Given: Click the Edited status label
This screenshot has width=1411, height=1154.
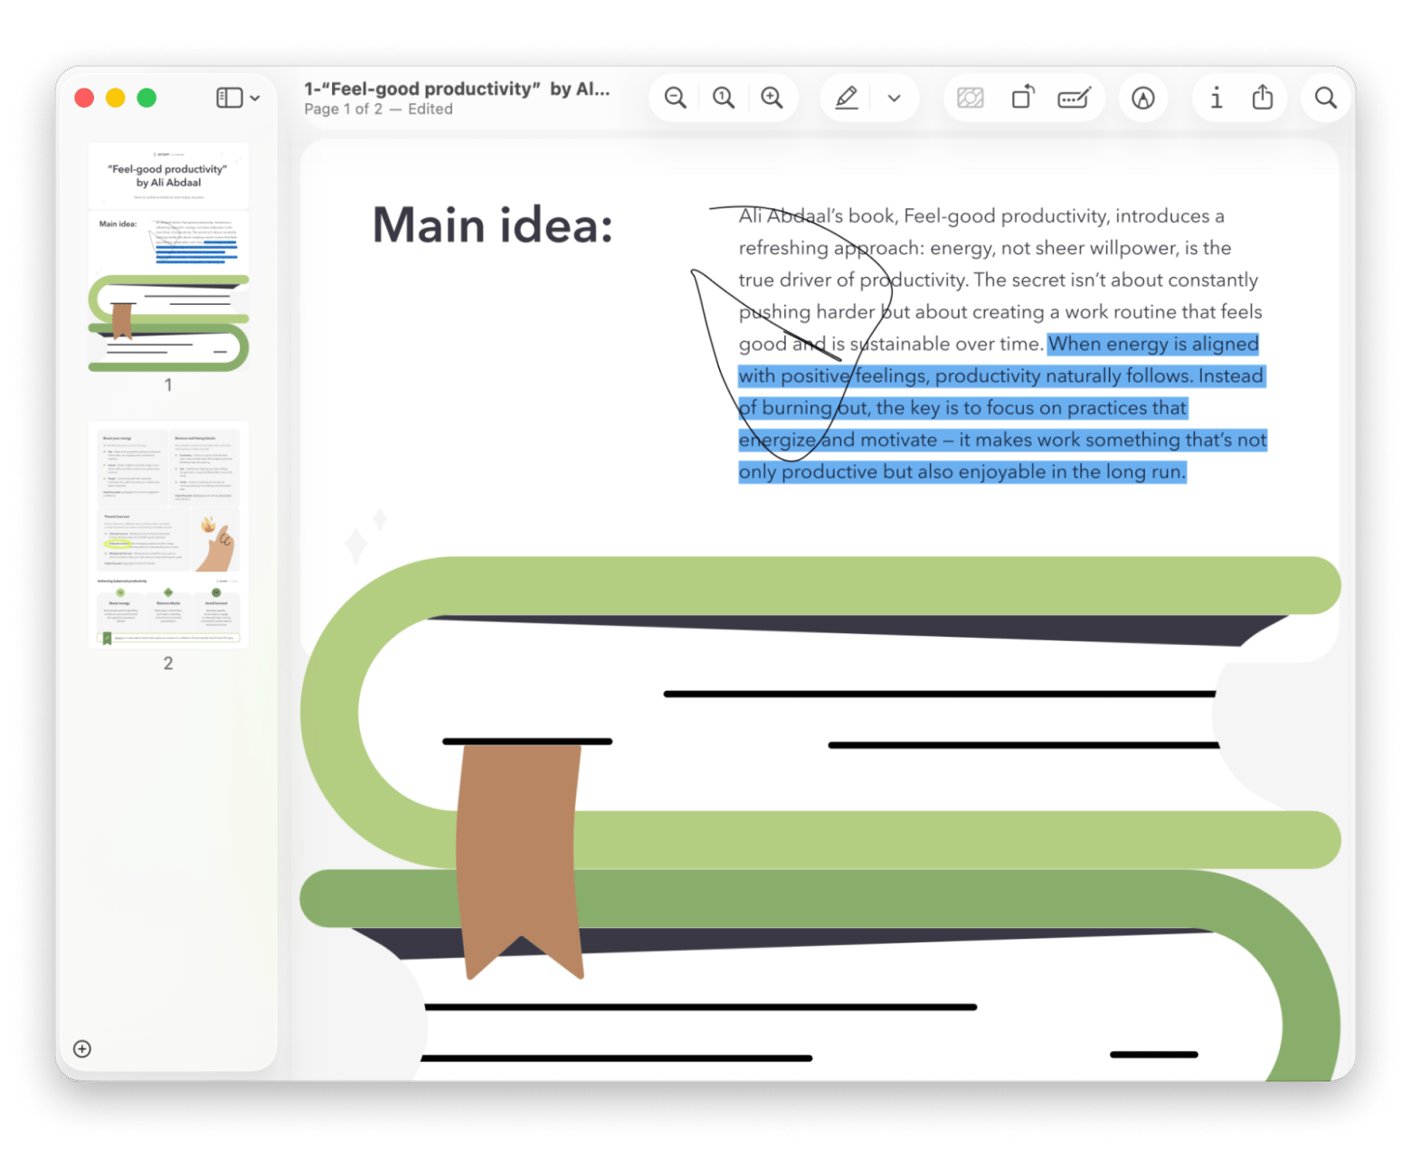Looking at the screenshot, I should coord(431,109).
